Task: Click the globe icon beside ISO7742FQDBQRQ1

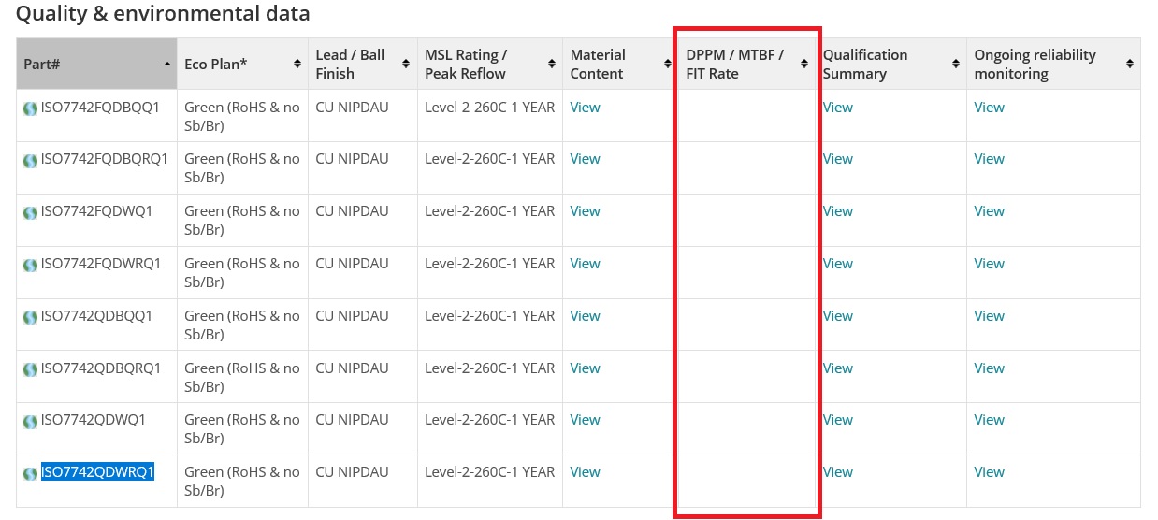Action: [x=31, y=160]
